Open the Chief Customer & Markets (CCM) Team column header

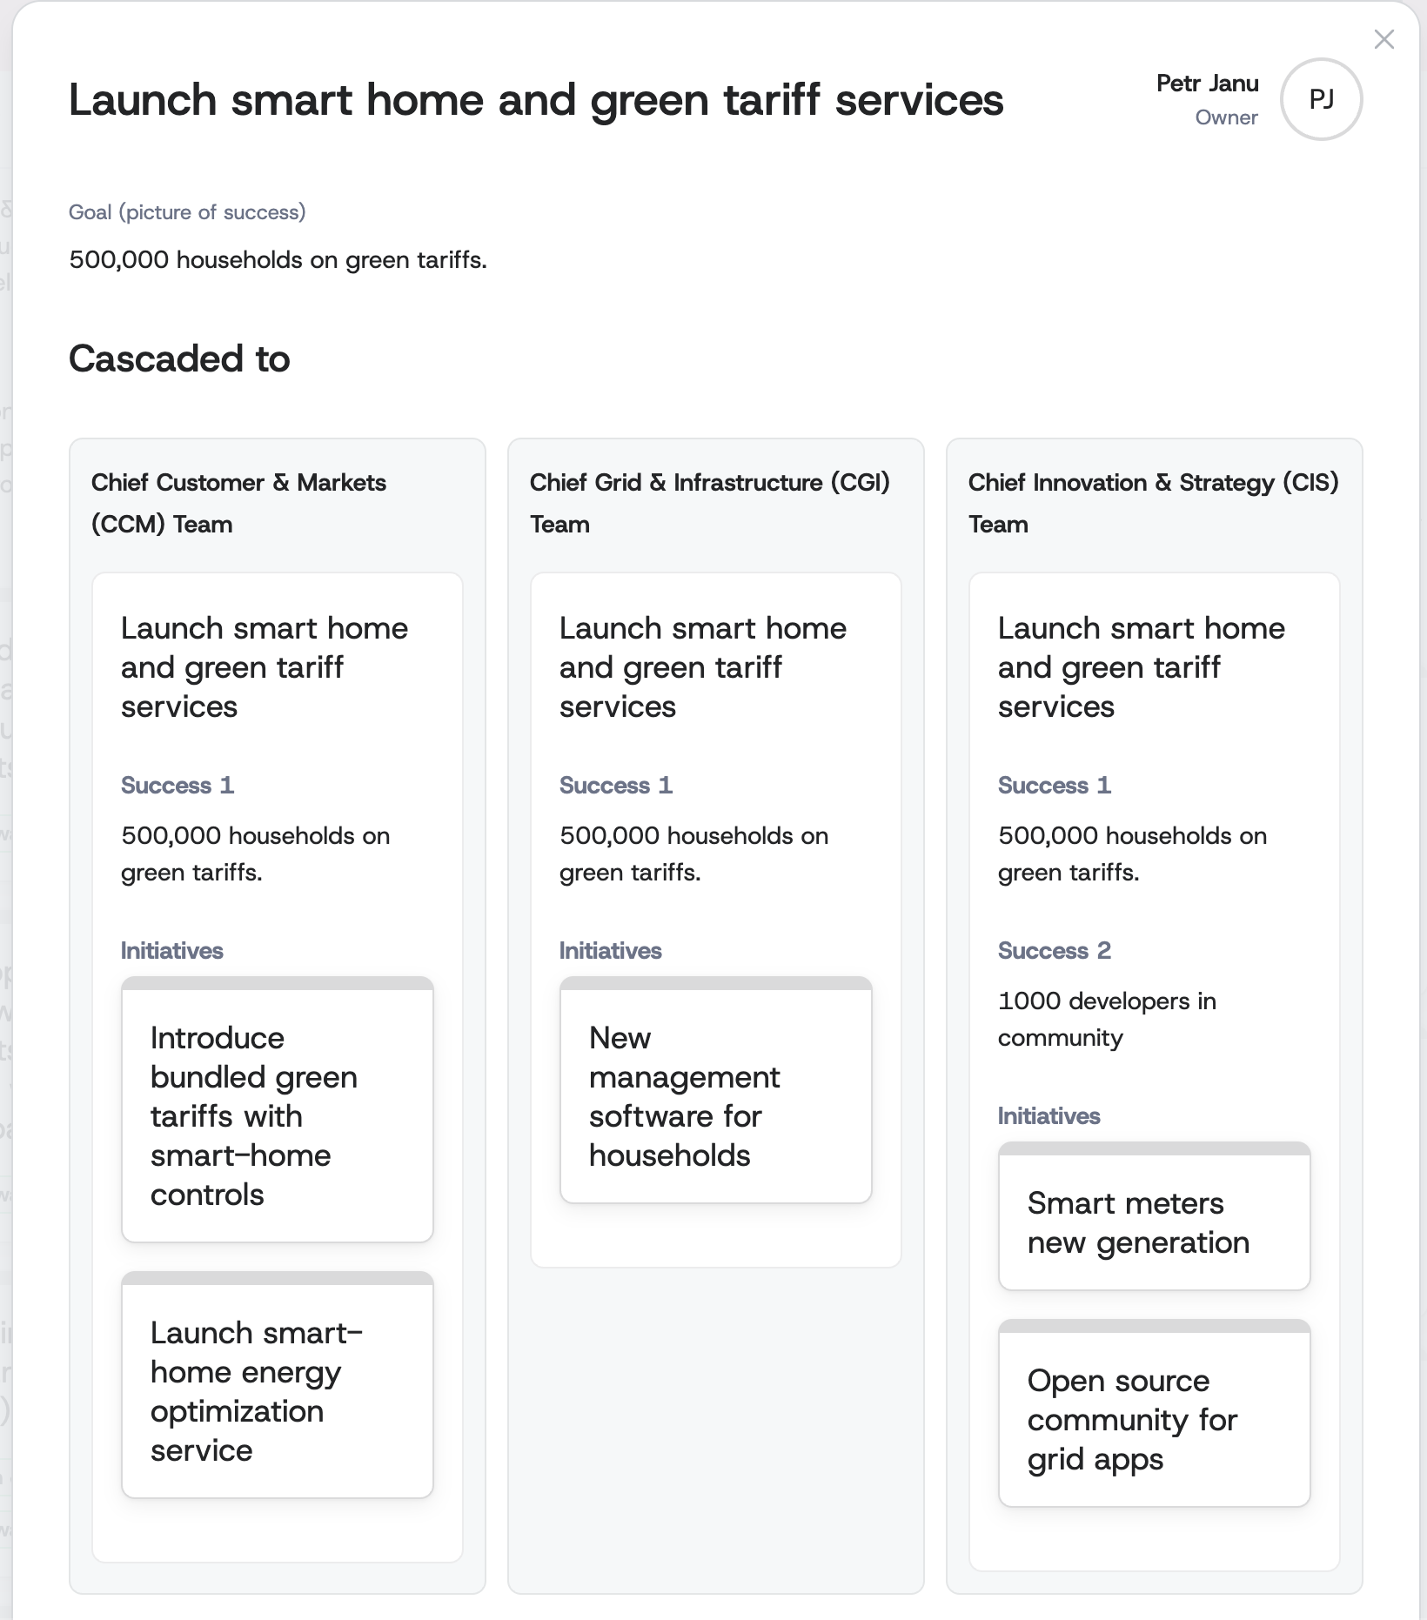click(x=238, y=503)
